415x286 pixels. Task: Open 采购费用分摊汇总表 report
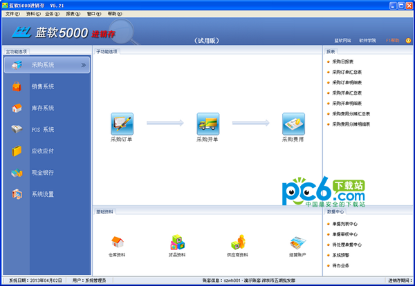pyautogui.click(x=351, y=114)
